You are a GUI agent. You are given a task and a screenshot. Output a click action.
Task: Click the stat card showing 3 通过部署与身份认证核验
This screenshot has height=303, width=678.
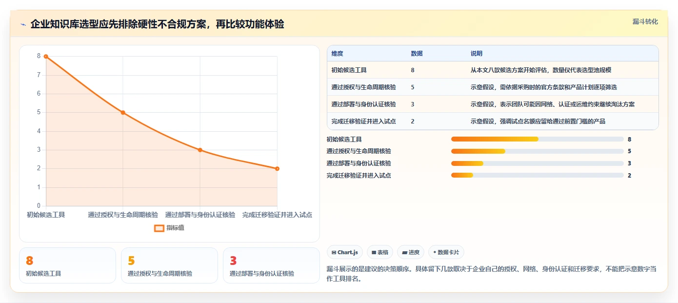coord(271,265)
